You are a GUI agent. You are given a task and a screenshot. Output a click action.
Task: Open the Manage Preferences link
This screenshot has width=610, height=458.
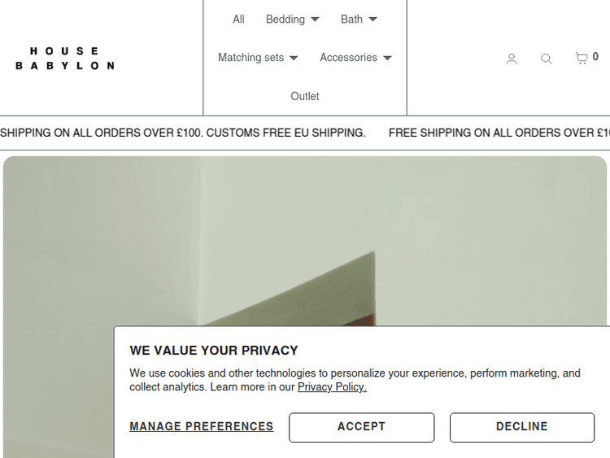point(201,427)
